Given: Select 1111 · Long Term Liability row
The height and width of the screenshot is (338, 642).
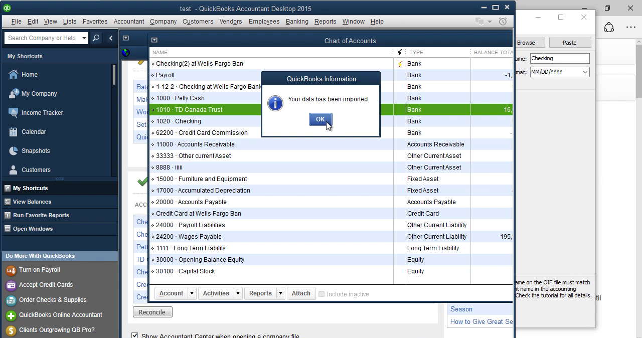Looking at the screenshot, I should [331, 248].
